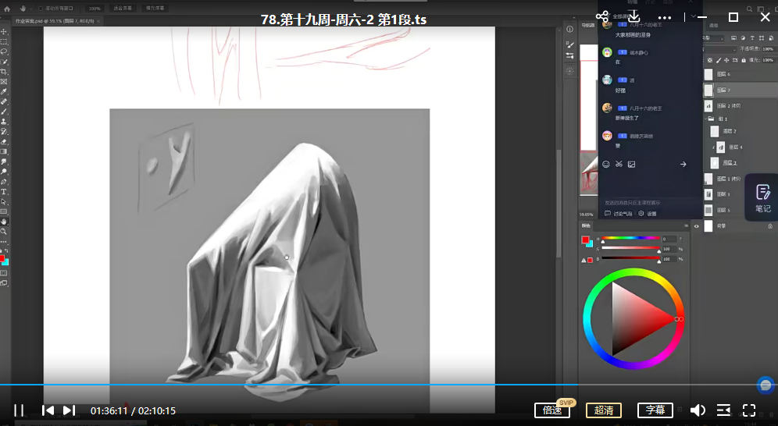
Task: Open the three-dots more menu in player
Action: coord(665,17)
